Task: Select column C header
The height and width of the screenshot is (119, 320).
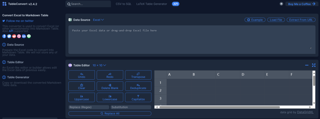Action: (x=228, y=75)
